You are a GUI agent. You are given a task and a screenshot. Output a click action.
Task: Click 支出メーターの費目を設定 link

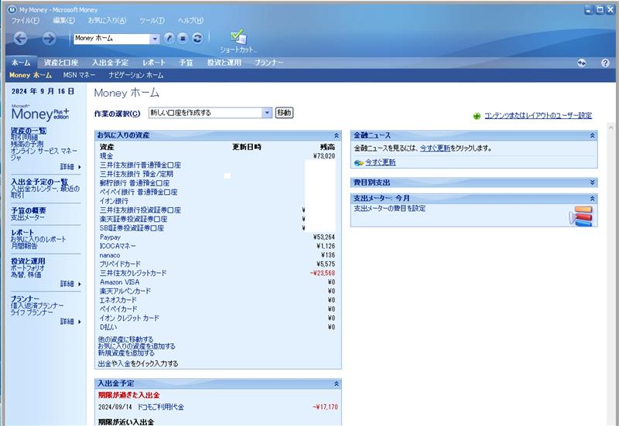[390, 208]
